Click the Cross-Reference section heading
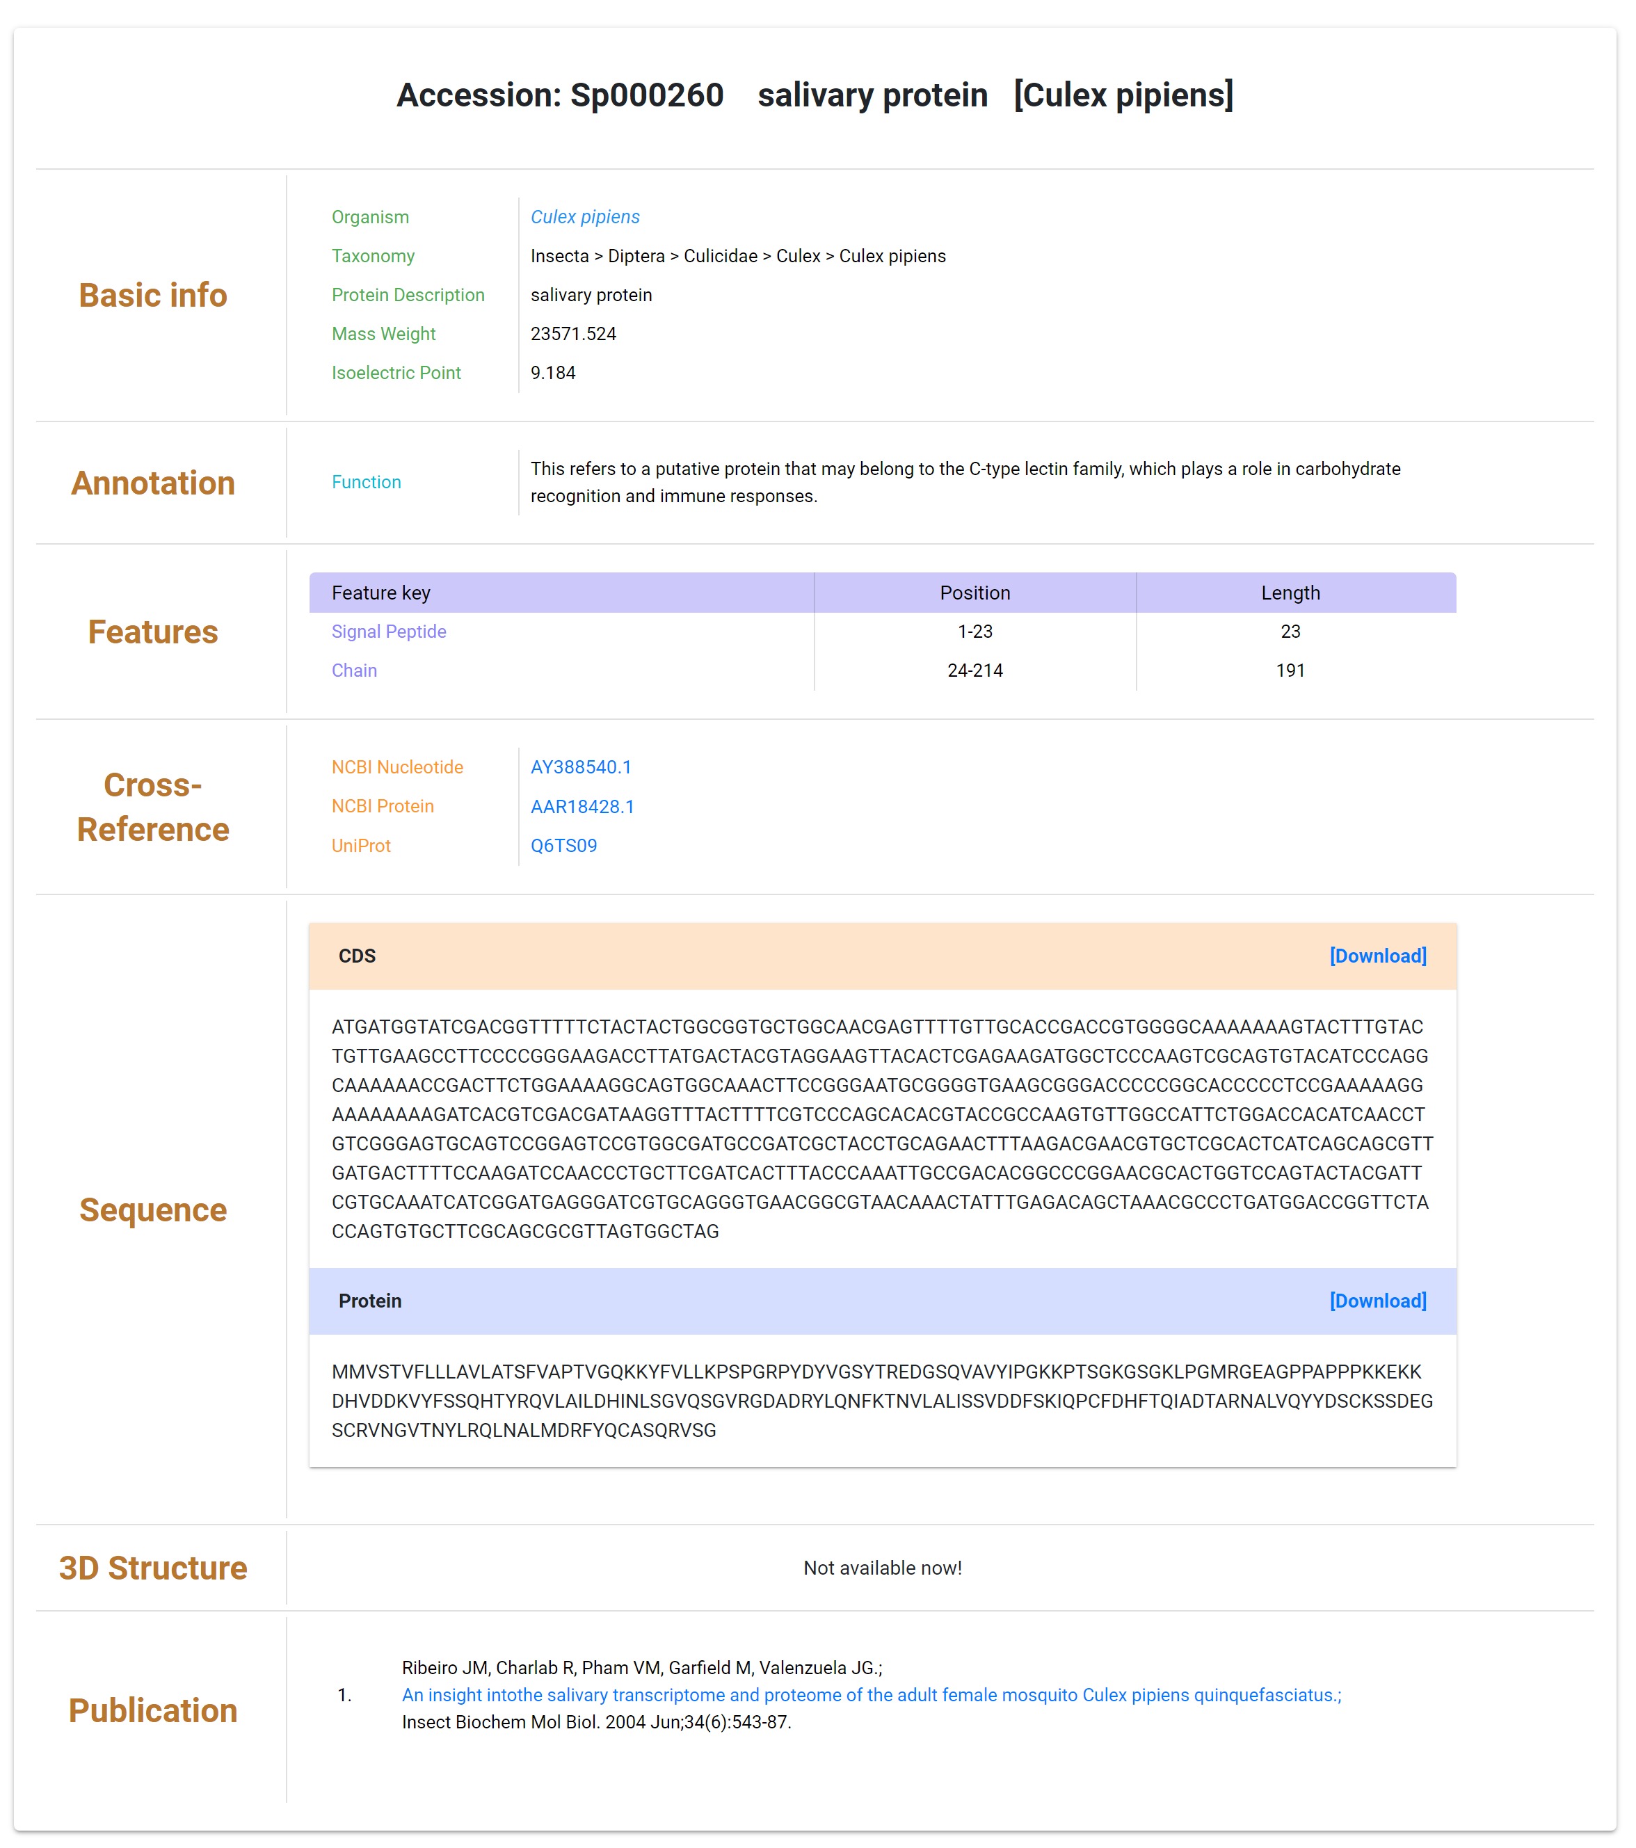Viewport: 1636px width, 1848px height. tap(153, 807)
